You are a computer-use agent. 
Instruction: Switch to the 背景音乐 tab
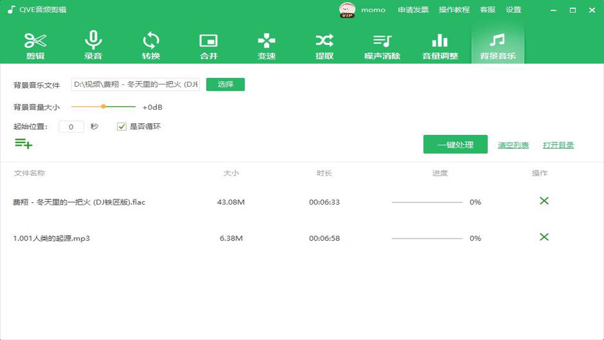(x=498, y=43)
